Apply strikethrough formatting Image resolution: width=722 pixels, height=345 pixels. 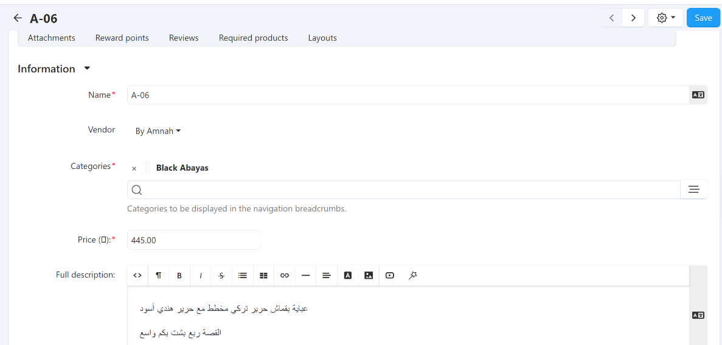(221, 275)
